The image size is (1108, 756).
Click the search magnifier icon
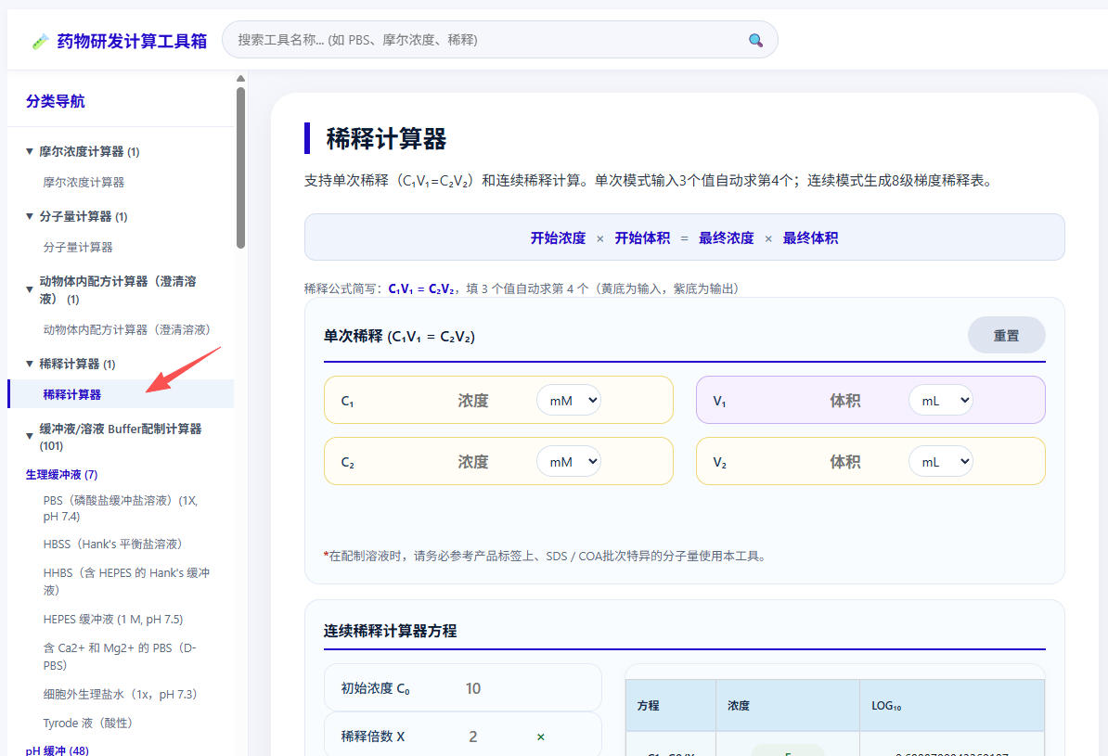755,40
